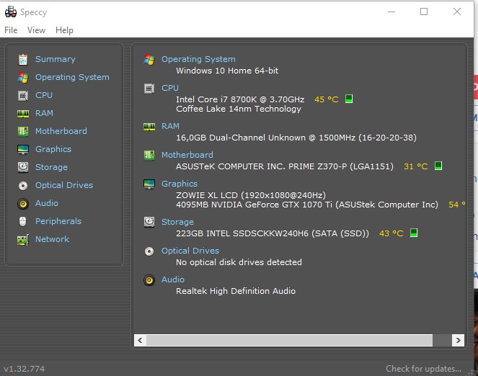Click the horizontal scrollbar thumb
Viewport: 478px width, 376px height.
(289, 340)
